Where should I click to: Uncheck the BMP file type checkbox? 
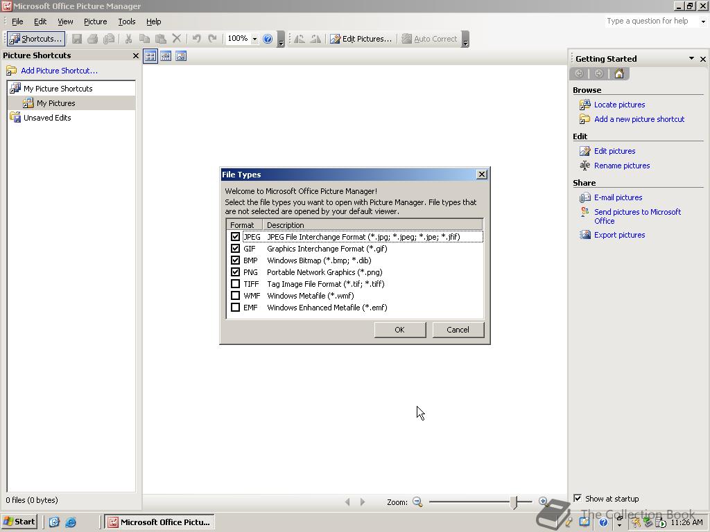tap(235, 260)
